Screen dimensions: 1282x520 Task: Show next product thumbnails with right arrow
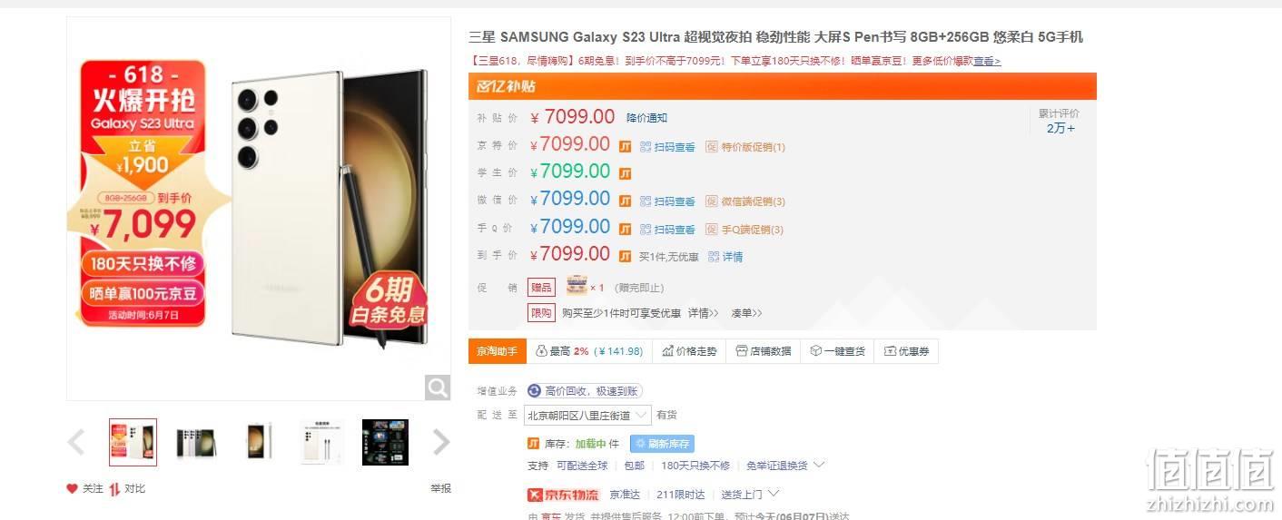tap(441, 443)
